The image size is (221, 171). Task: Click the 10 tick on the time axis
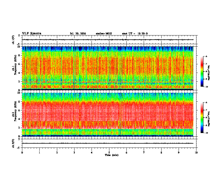(196, 153)
